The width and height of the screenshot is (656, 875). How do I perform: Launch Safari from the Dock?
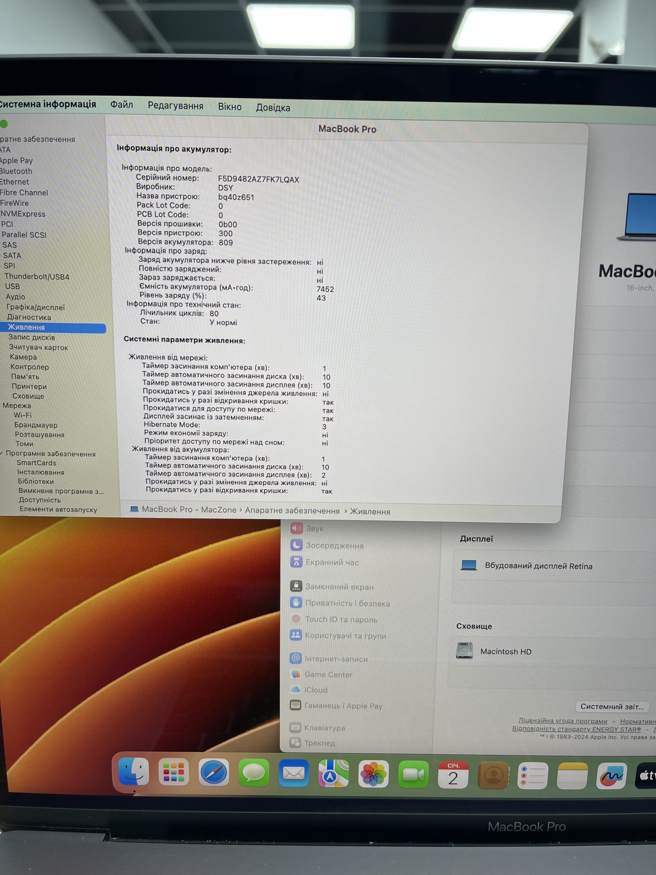[214, 772]
